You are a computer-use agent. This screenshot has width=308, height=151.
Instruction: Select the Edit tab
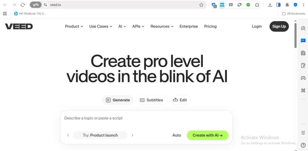[x=180, y=100]
